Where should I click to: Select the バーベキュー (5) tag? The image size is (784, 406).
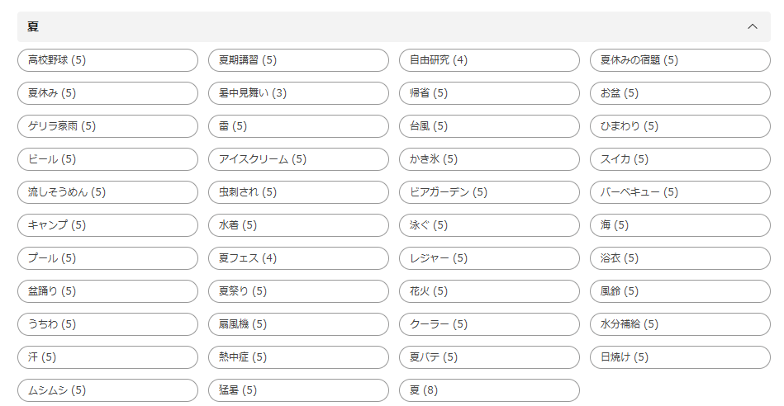click(x=680, y=192)
